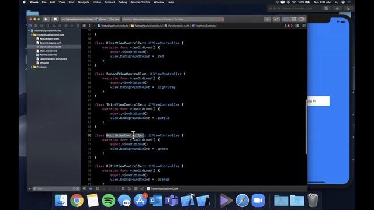The height and width of the screenshot is (210, 374).
Task: Open the Debug menu
Action: point(123,2)
